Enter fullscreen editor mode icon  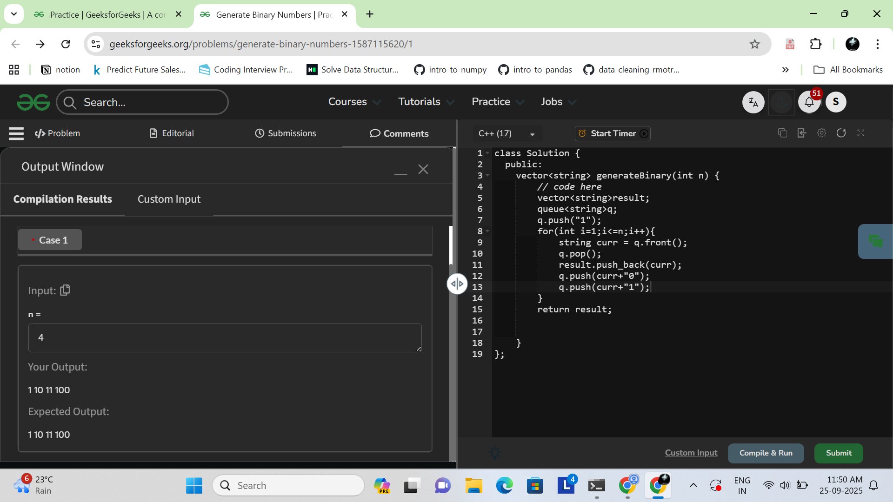click(x=861, y=133)
